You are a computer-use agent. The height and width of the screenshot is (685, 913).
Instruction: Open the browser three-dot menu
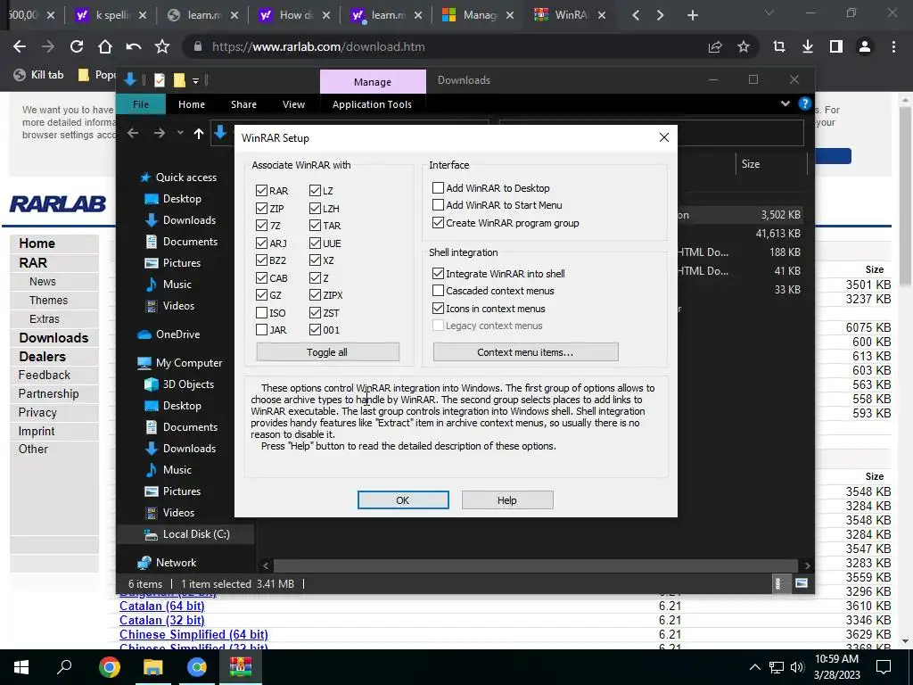[x=893, y=46]
